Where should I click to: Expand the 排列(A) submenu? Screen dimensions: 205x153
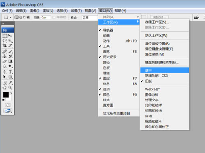pos(119,17)
